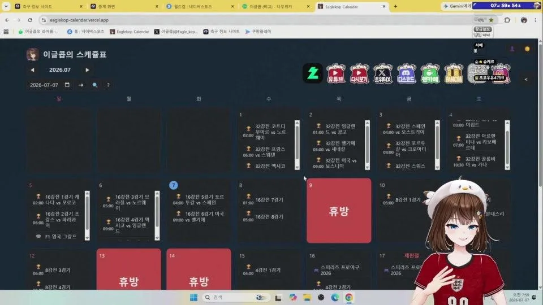The image size is (543, 305).
Task: Collapse the link bar chevron
Action: [x=526, y=79]
